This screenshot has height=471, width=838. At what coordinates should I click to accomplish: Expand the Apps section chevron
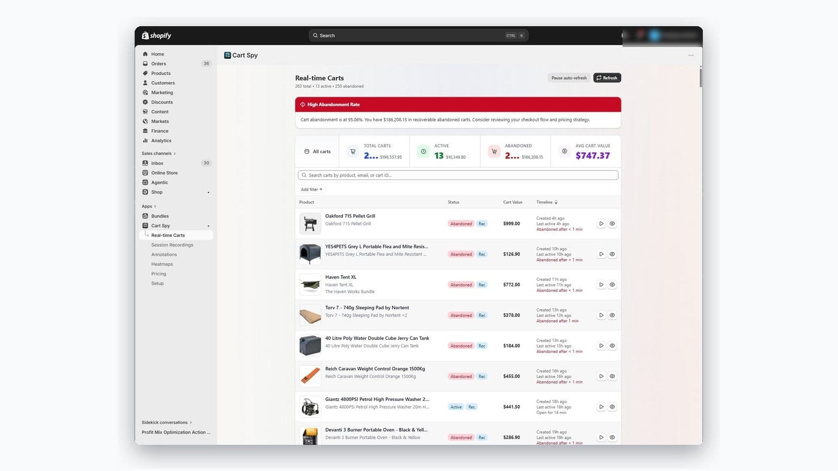point(155,206)
